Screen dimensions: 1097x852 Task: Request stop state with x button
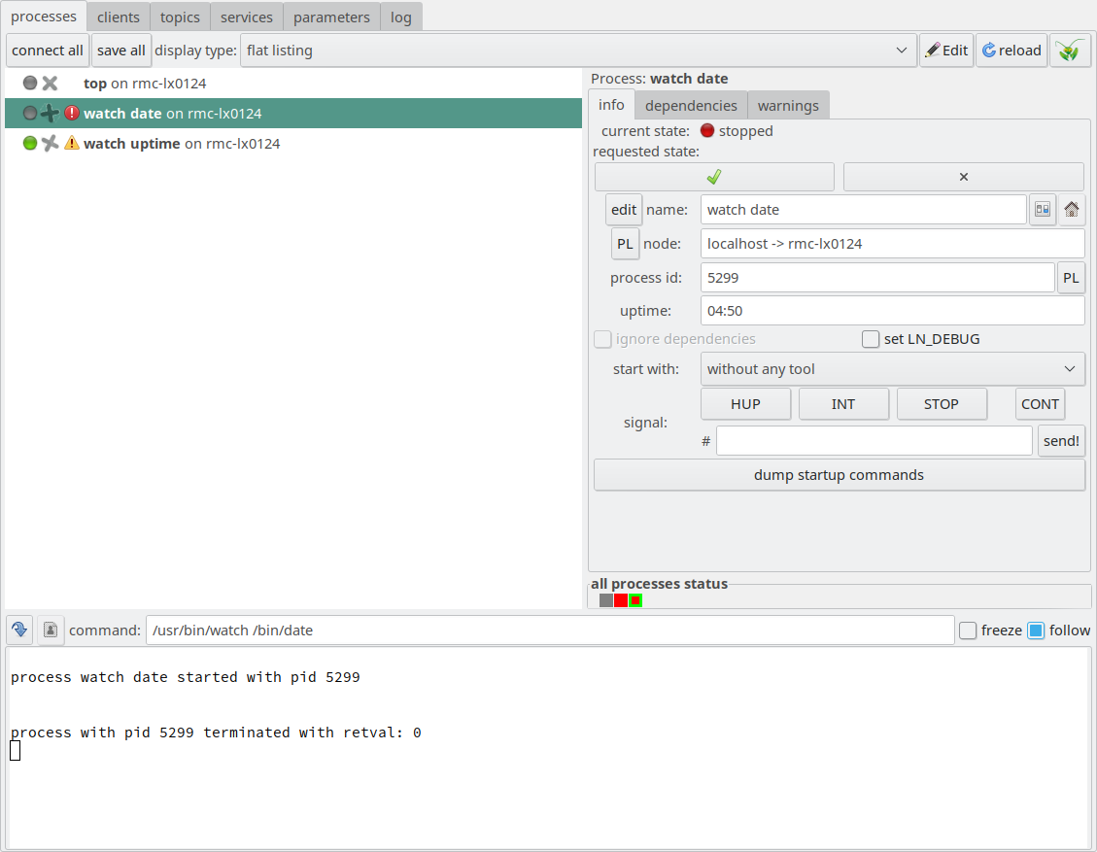963,177
